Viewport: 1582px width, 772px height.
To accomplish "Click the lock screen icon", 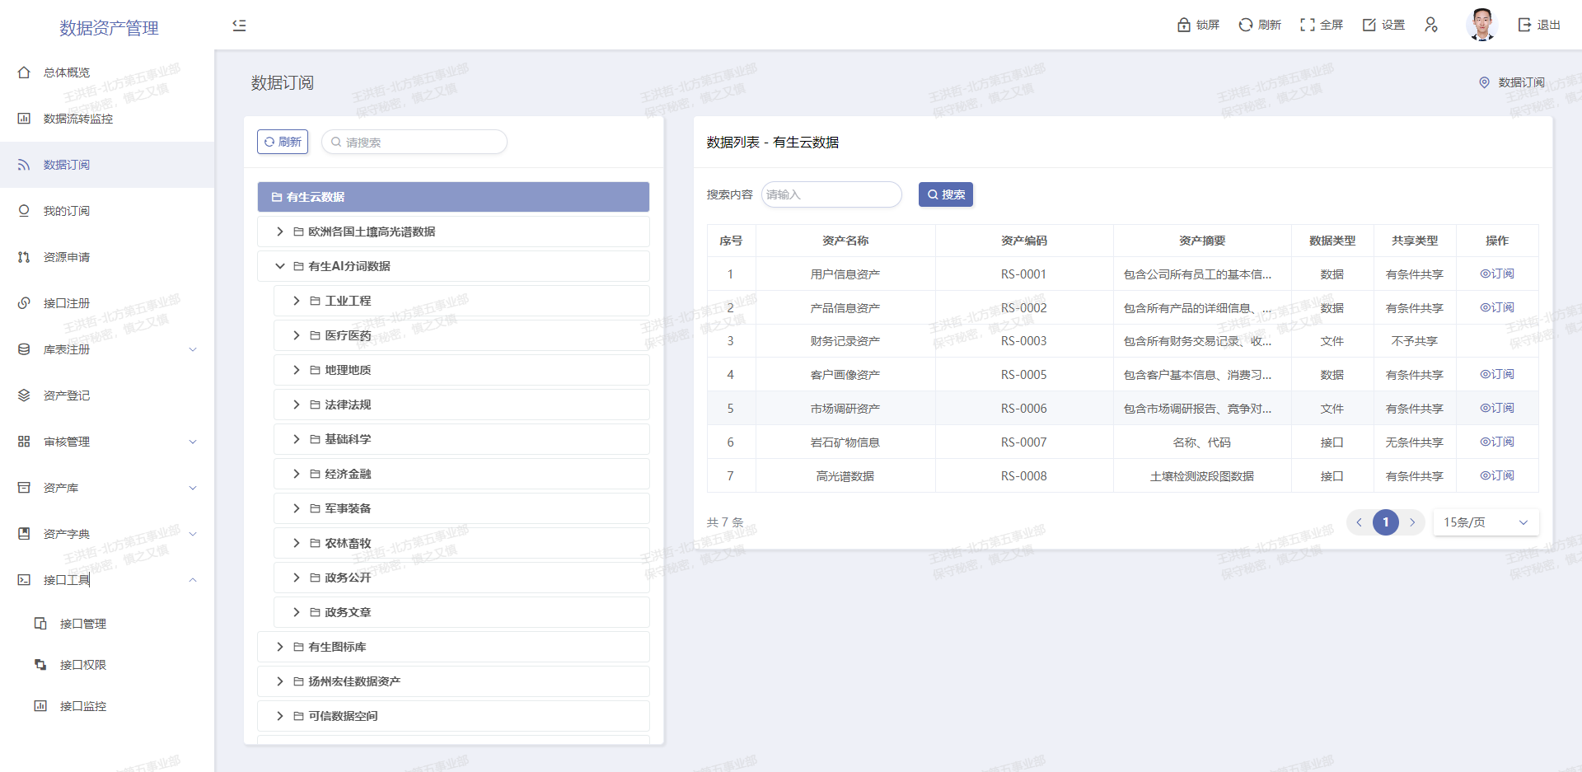I will [1184, 25].
